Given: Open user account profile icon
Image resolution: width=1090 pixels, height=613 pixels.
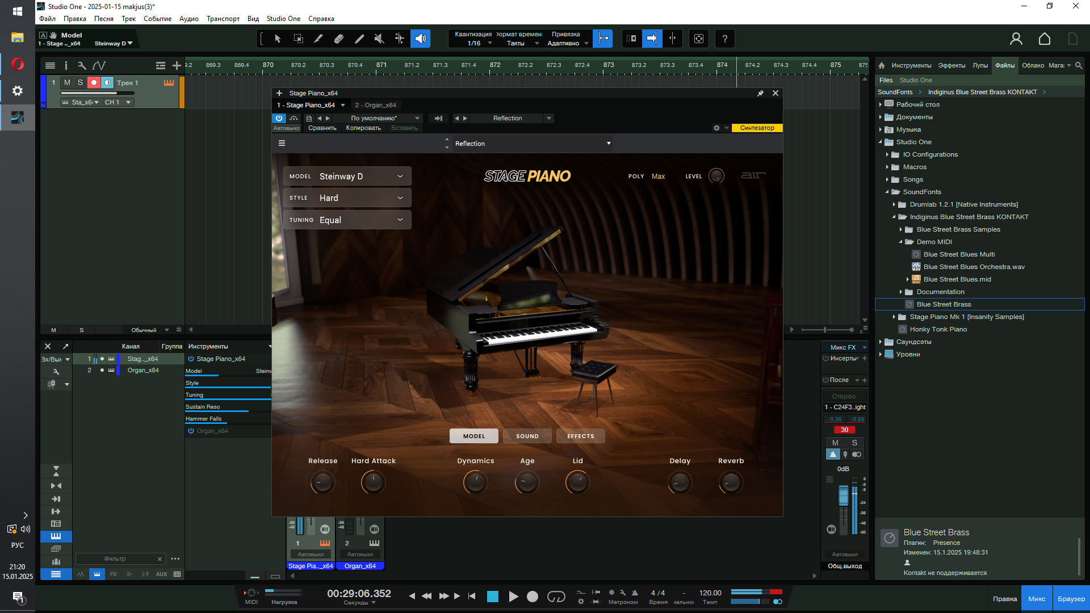Looking at the screenshot, I should point(1016,39).
